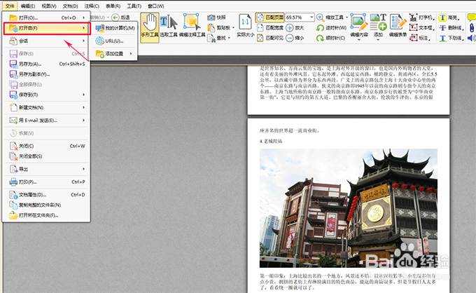Select the 文本框 text box tool
Viewport: 476px width, 293px height.
422,27
